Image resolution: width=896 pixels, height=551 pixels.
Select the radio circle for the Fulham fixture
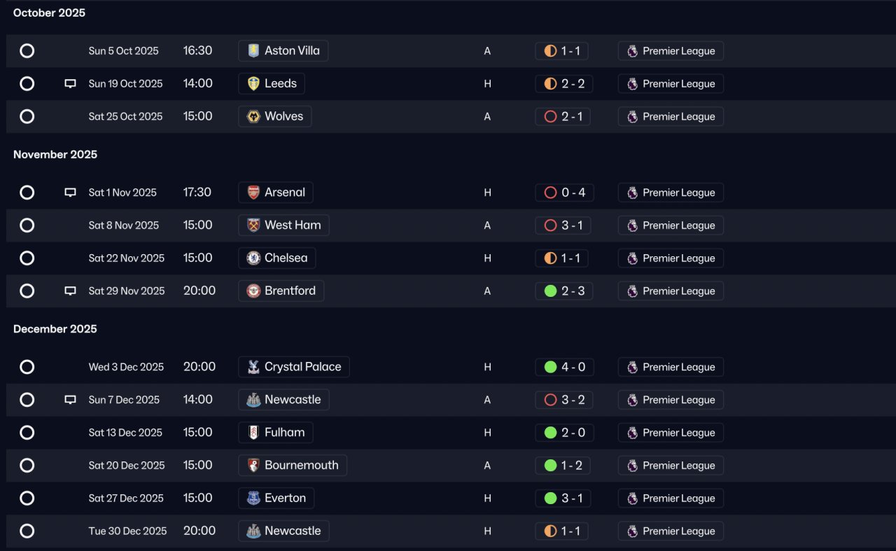[27, 433]
